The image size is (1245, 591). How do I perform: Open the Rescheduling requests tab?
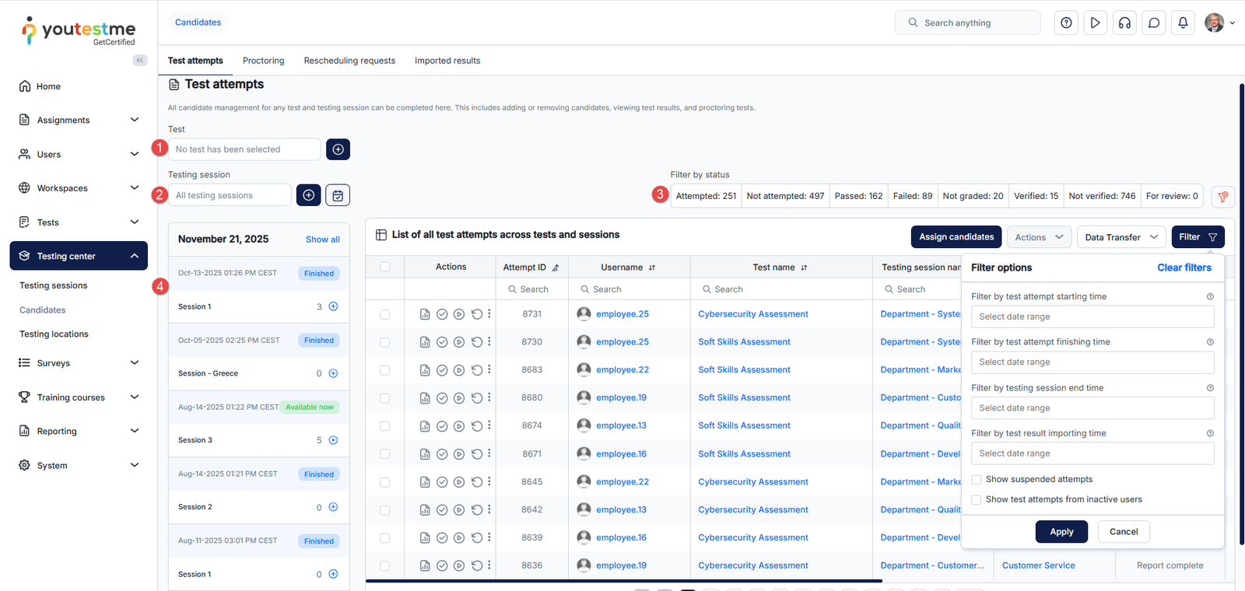[349, 61]
